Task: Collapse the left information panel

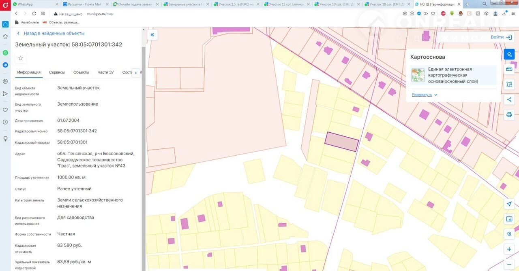Action: 152,35
